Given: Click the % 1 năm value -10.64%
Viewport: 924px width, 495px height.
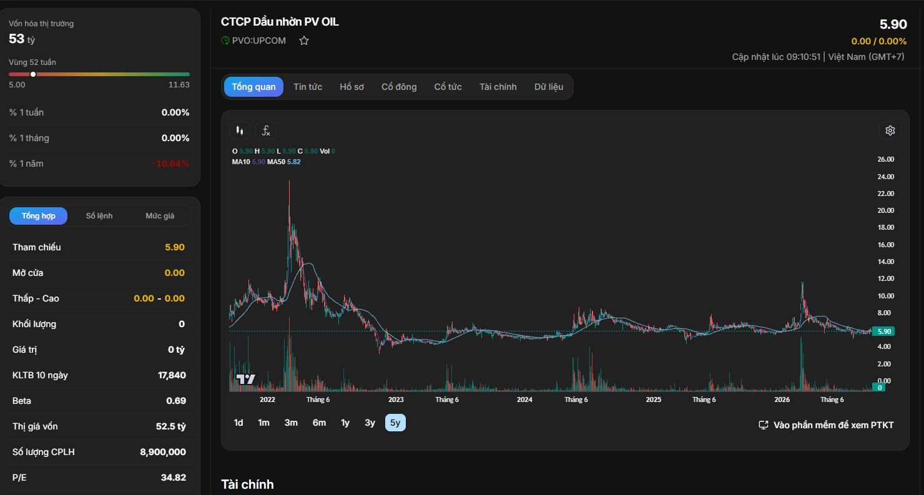Looking at the screenshot, I should click(170, 164).
